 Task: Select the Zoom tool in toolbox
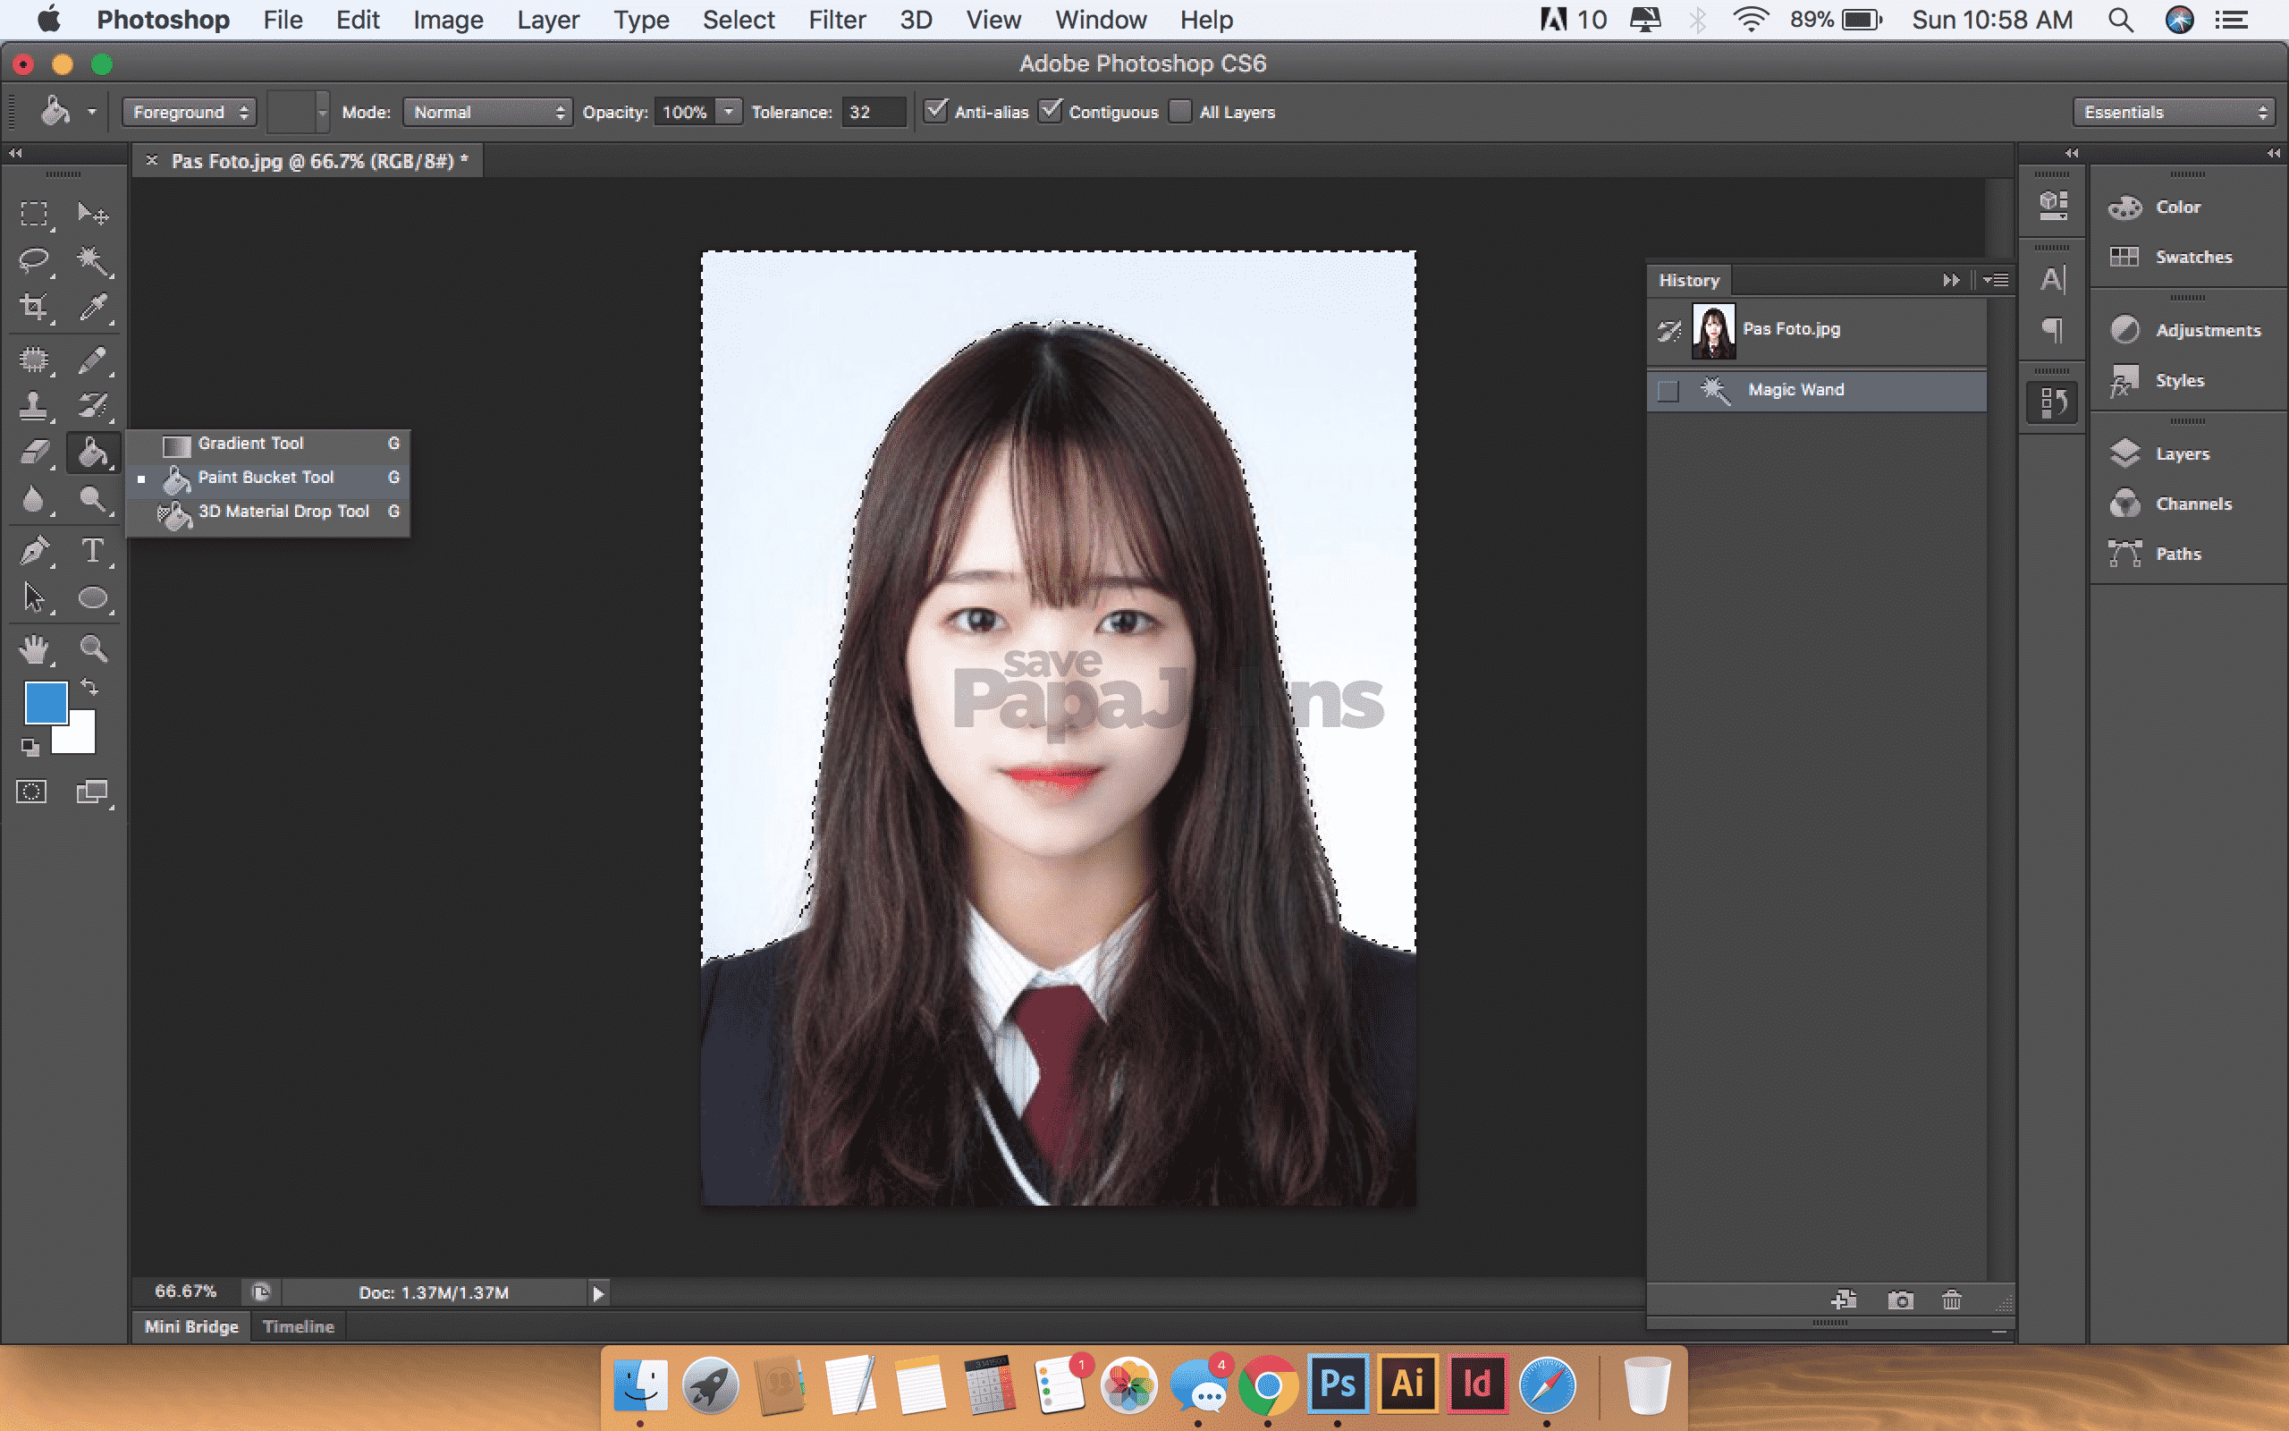tap(93, 649)
